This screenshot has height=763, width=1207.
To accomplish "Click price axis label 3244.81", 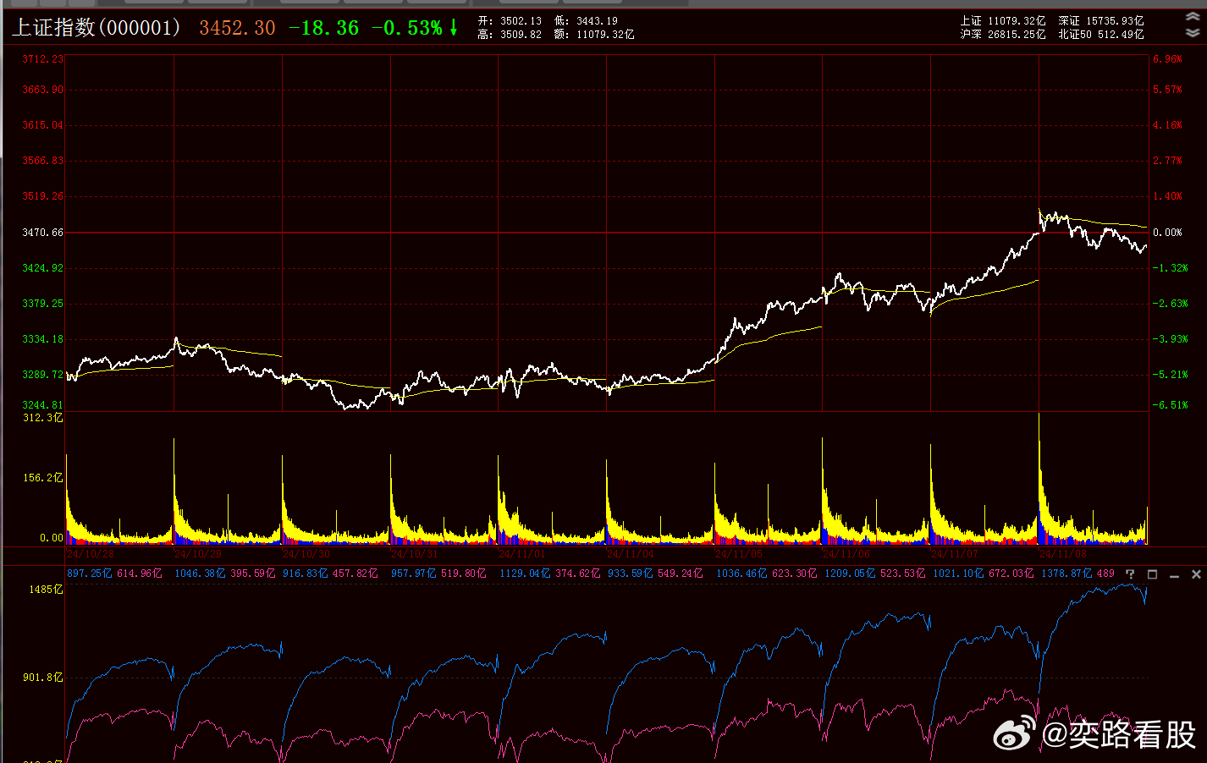I will point(42,405).
